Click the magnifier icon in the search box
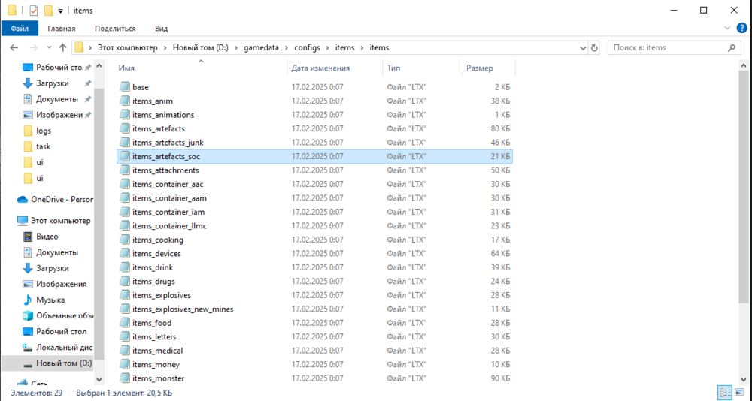 732,47
